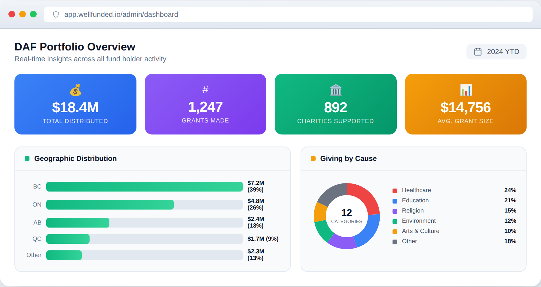Click the orange square beside Giving by Cause
The image size is (541, 287).
pos(313,159)
